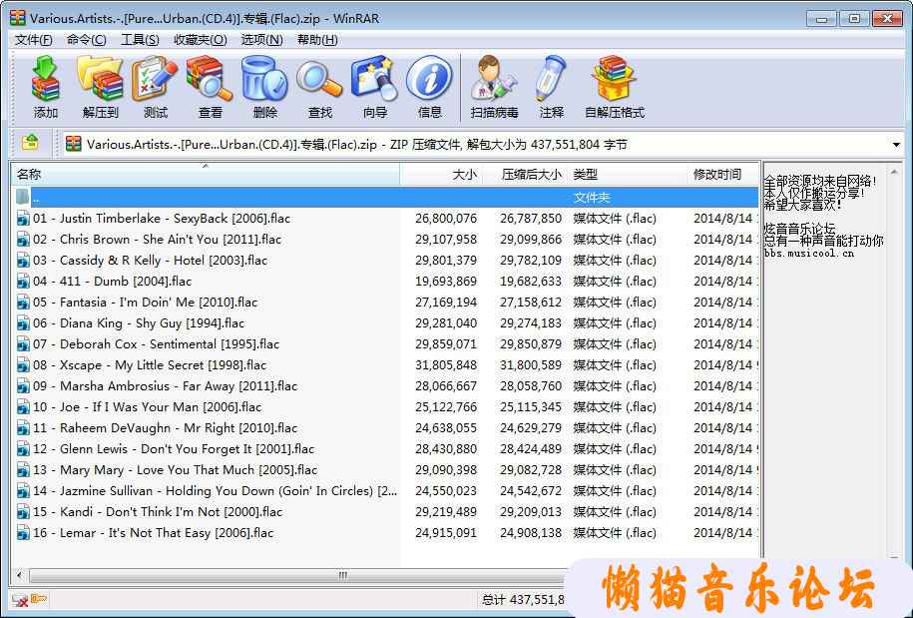
Task: Select "05 - Fantasia - I'm Doin' Me [2010].flac"
Action: tap(145, 303)
